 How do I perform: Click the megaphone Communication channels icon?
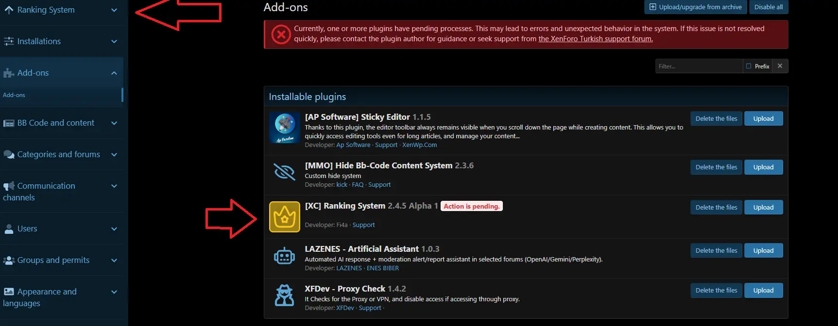(x=9, y=186)
